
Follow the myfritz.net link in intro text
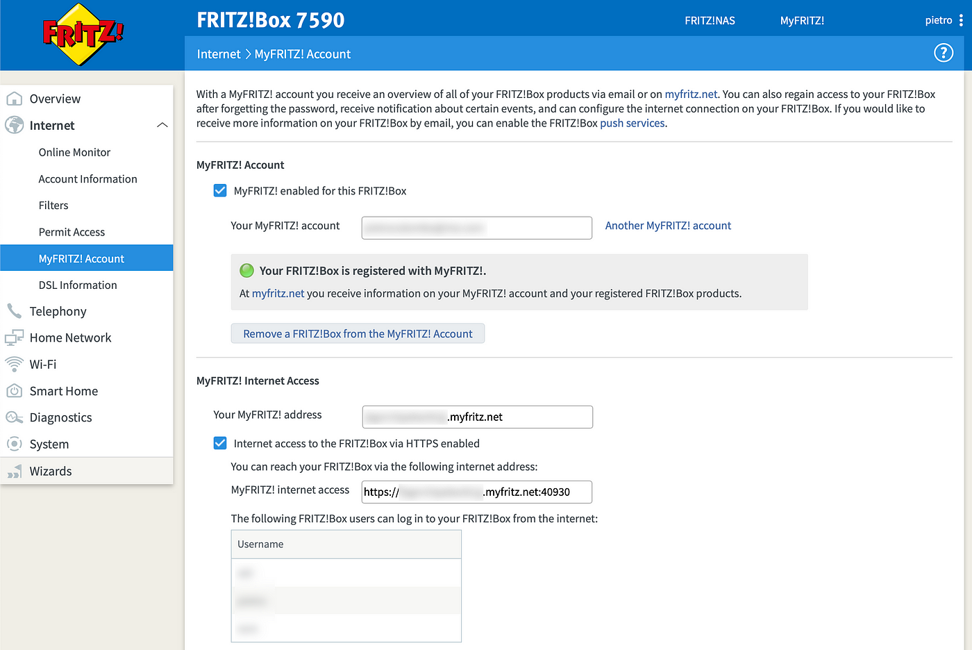(691, 94)
